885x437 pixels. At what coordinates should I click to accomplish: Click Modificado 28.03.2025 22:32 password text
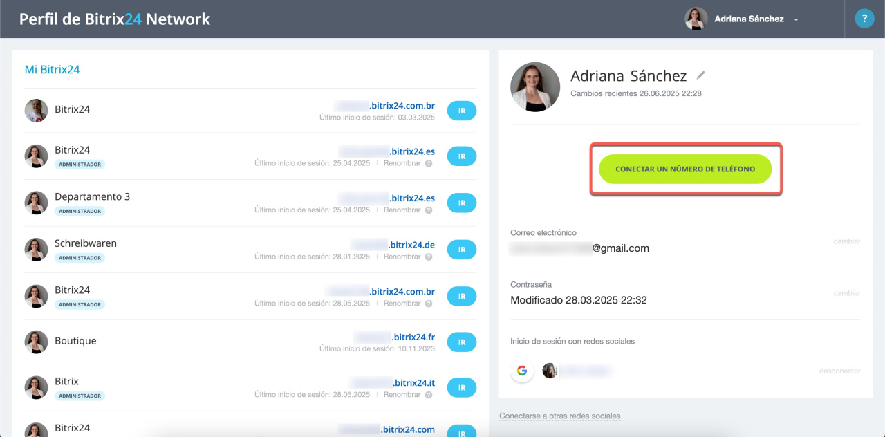579,300
